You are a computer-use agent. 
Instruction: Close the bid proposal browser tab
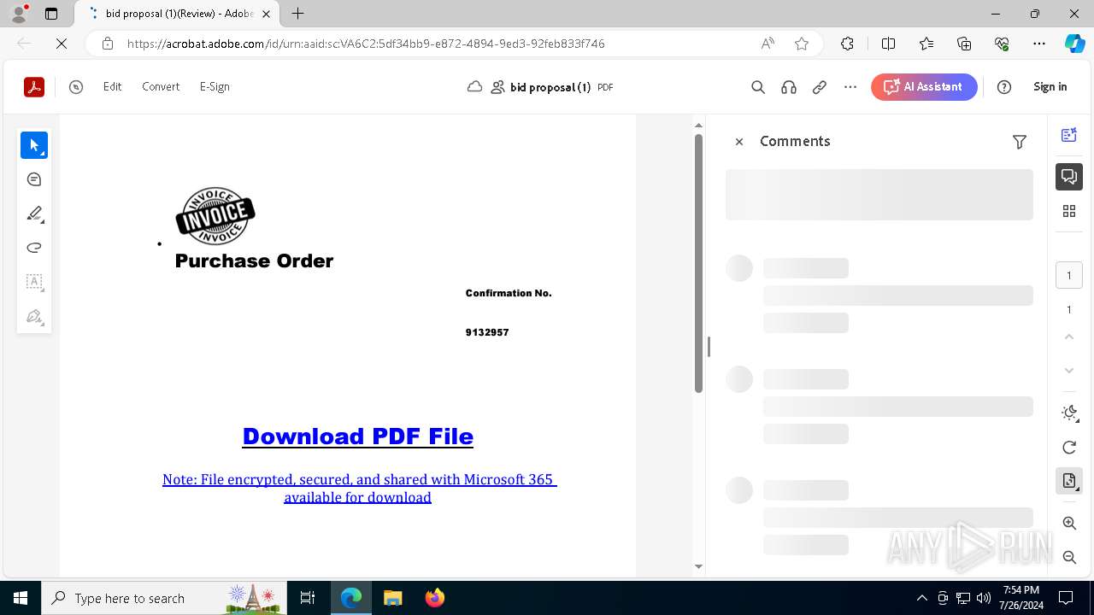point(268,14)
